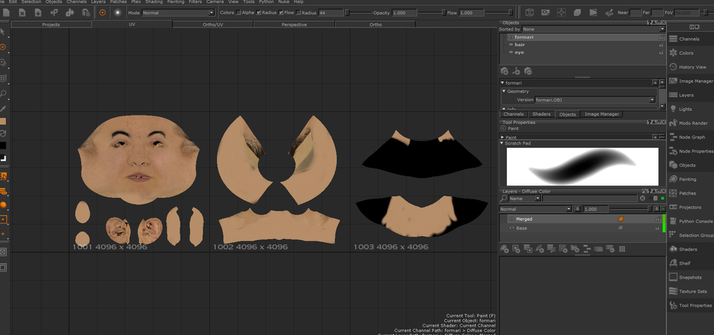Open the brush Mode dropdown

[x=178, y=13]
